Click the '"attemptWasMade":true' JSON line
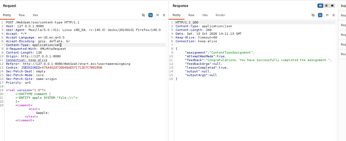 point(206,56)
